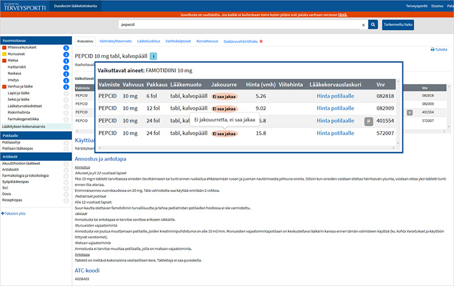
Task: Click the blue magnifier search button
Action: 373,25
